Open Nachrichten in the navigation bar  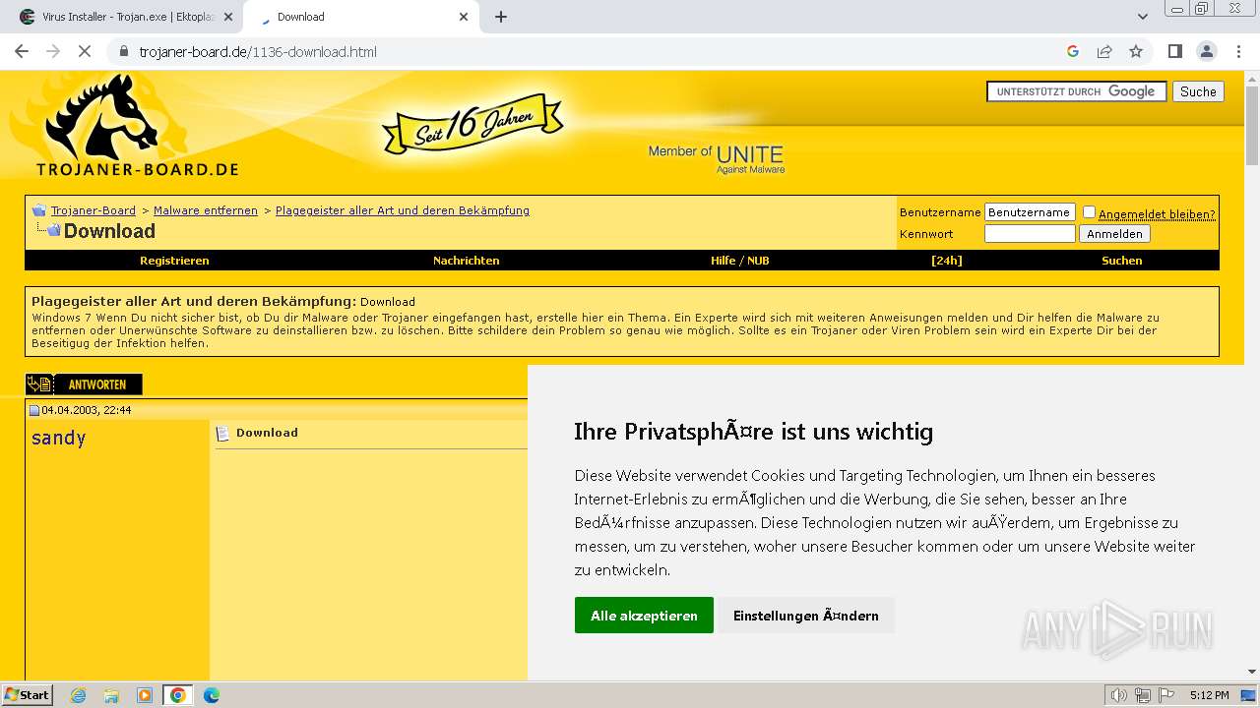[467, 261]
